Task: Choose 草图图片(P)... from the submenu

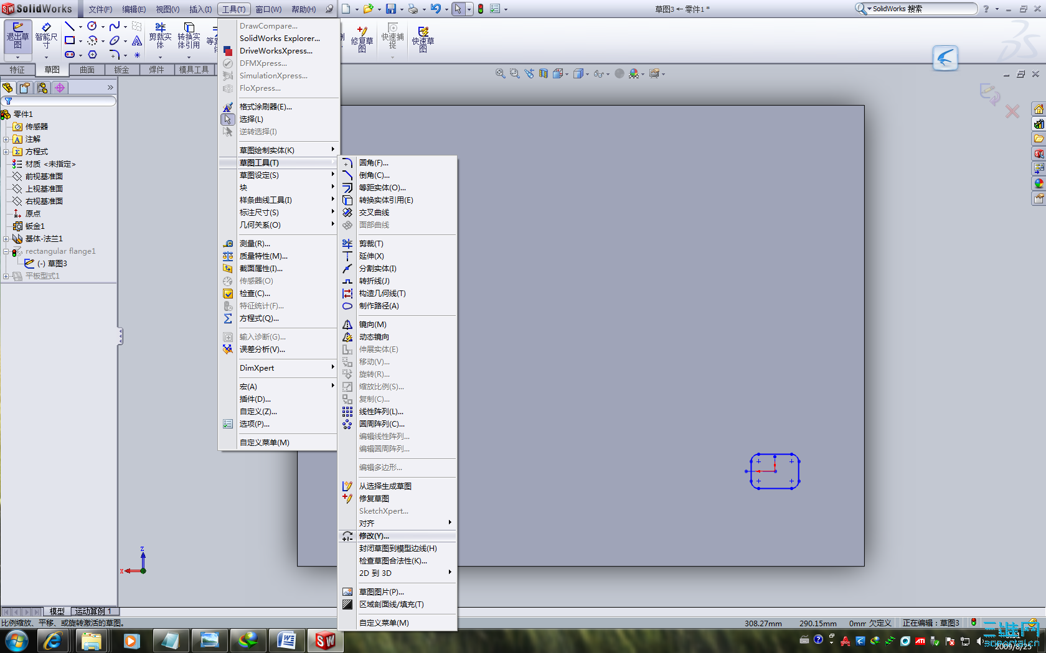Action: click(397, 592)
